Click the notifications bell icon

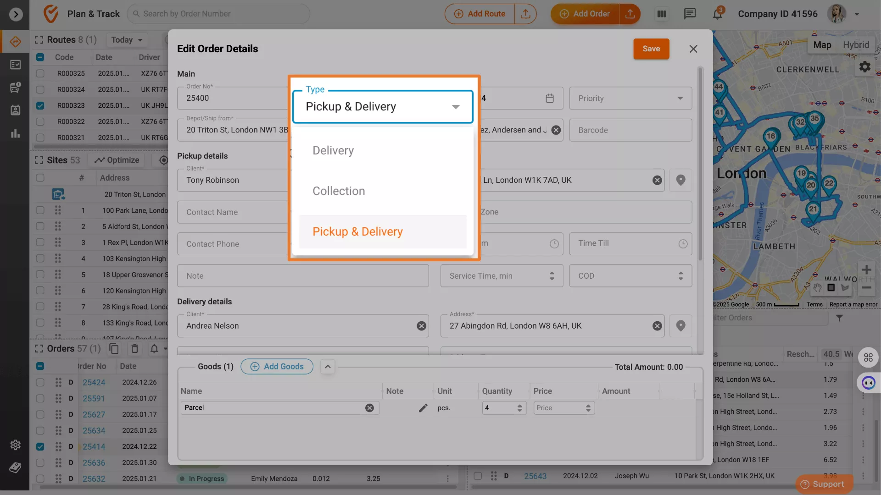click(717, 14)
